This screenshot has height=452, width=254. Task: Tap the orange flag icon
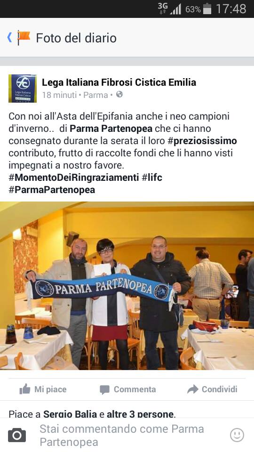click(24, 38)
